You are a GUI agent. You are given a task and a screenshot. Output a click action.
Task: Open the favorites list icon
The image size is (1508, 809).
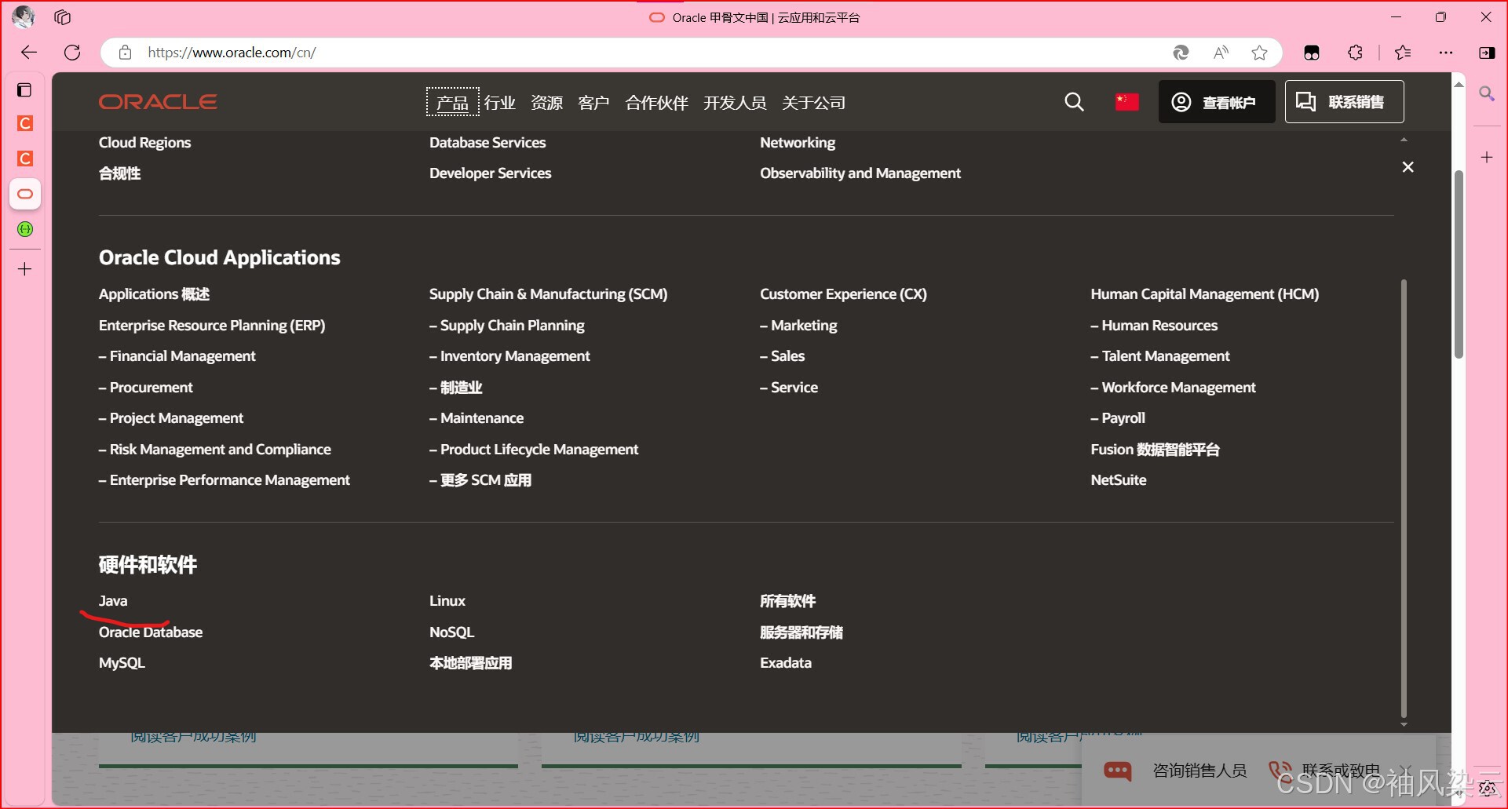click(1403, 53)
